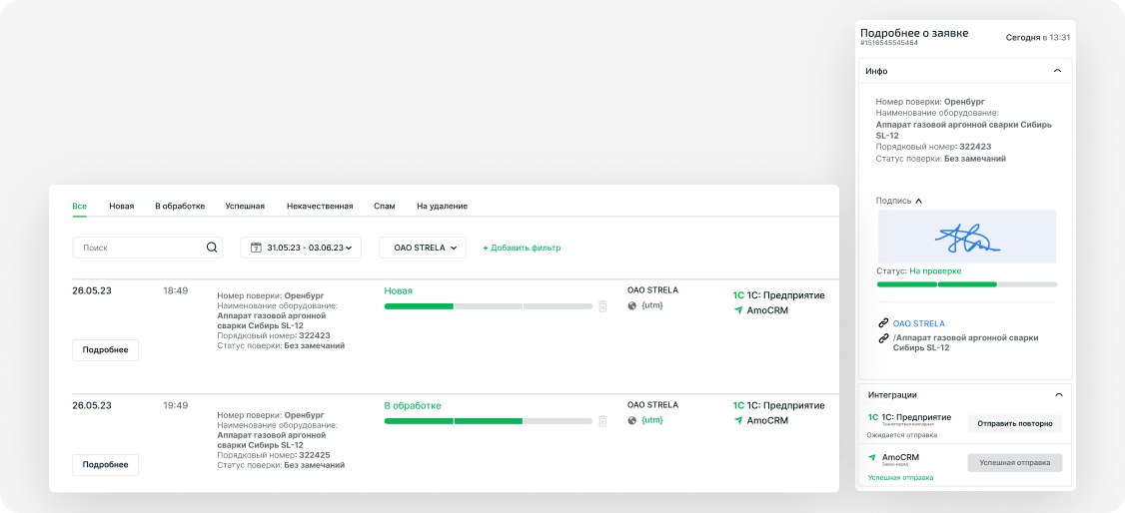
Task: Click Ожидается отправка status text
Action: coord(902,435)
